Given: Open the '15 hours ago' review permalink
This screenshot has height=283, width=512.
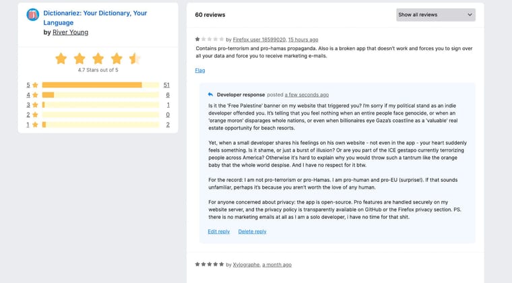Looking at the screenshot, I should tap(303, 40).
